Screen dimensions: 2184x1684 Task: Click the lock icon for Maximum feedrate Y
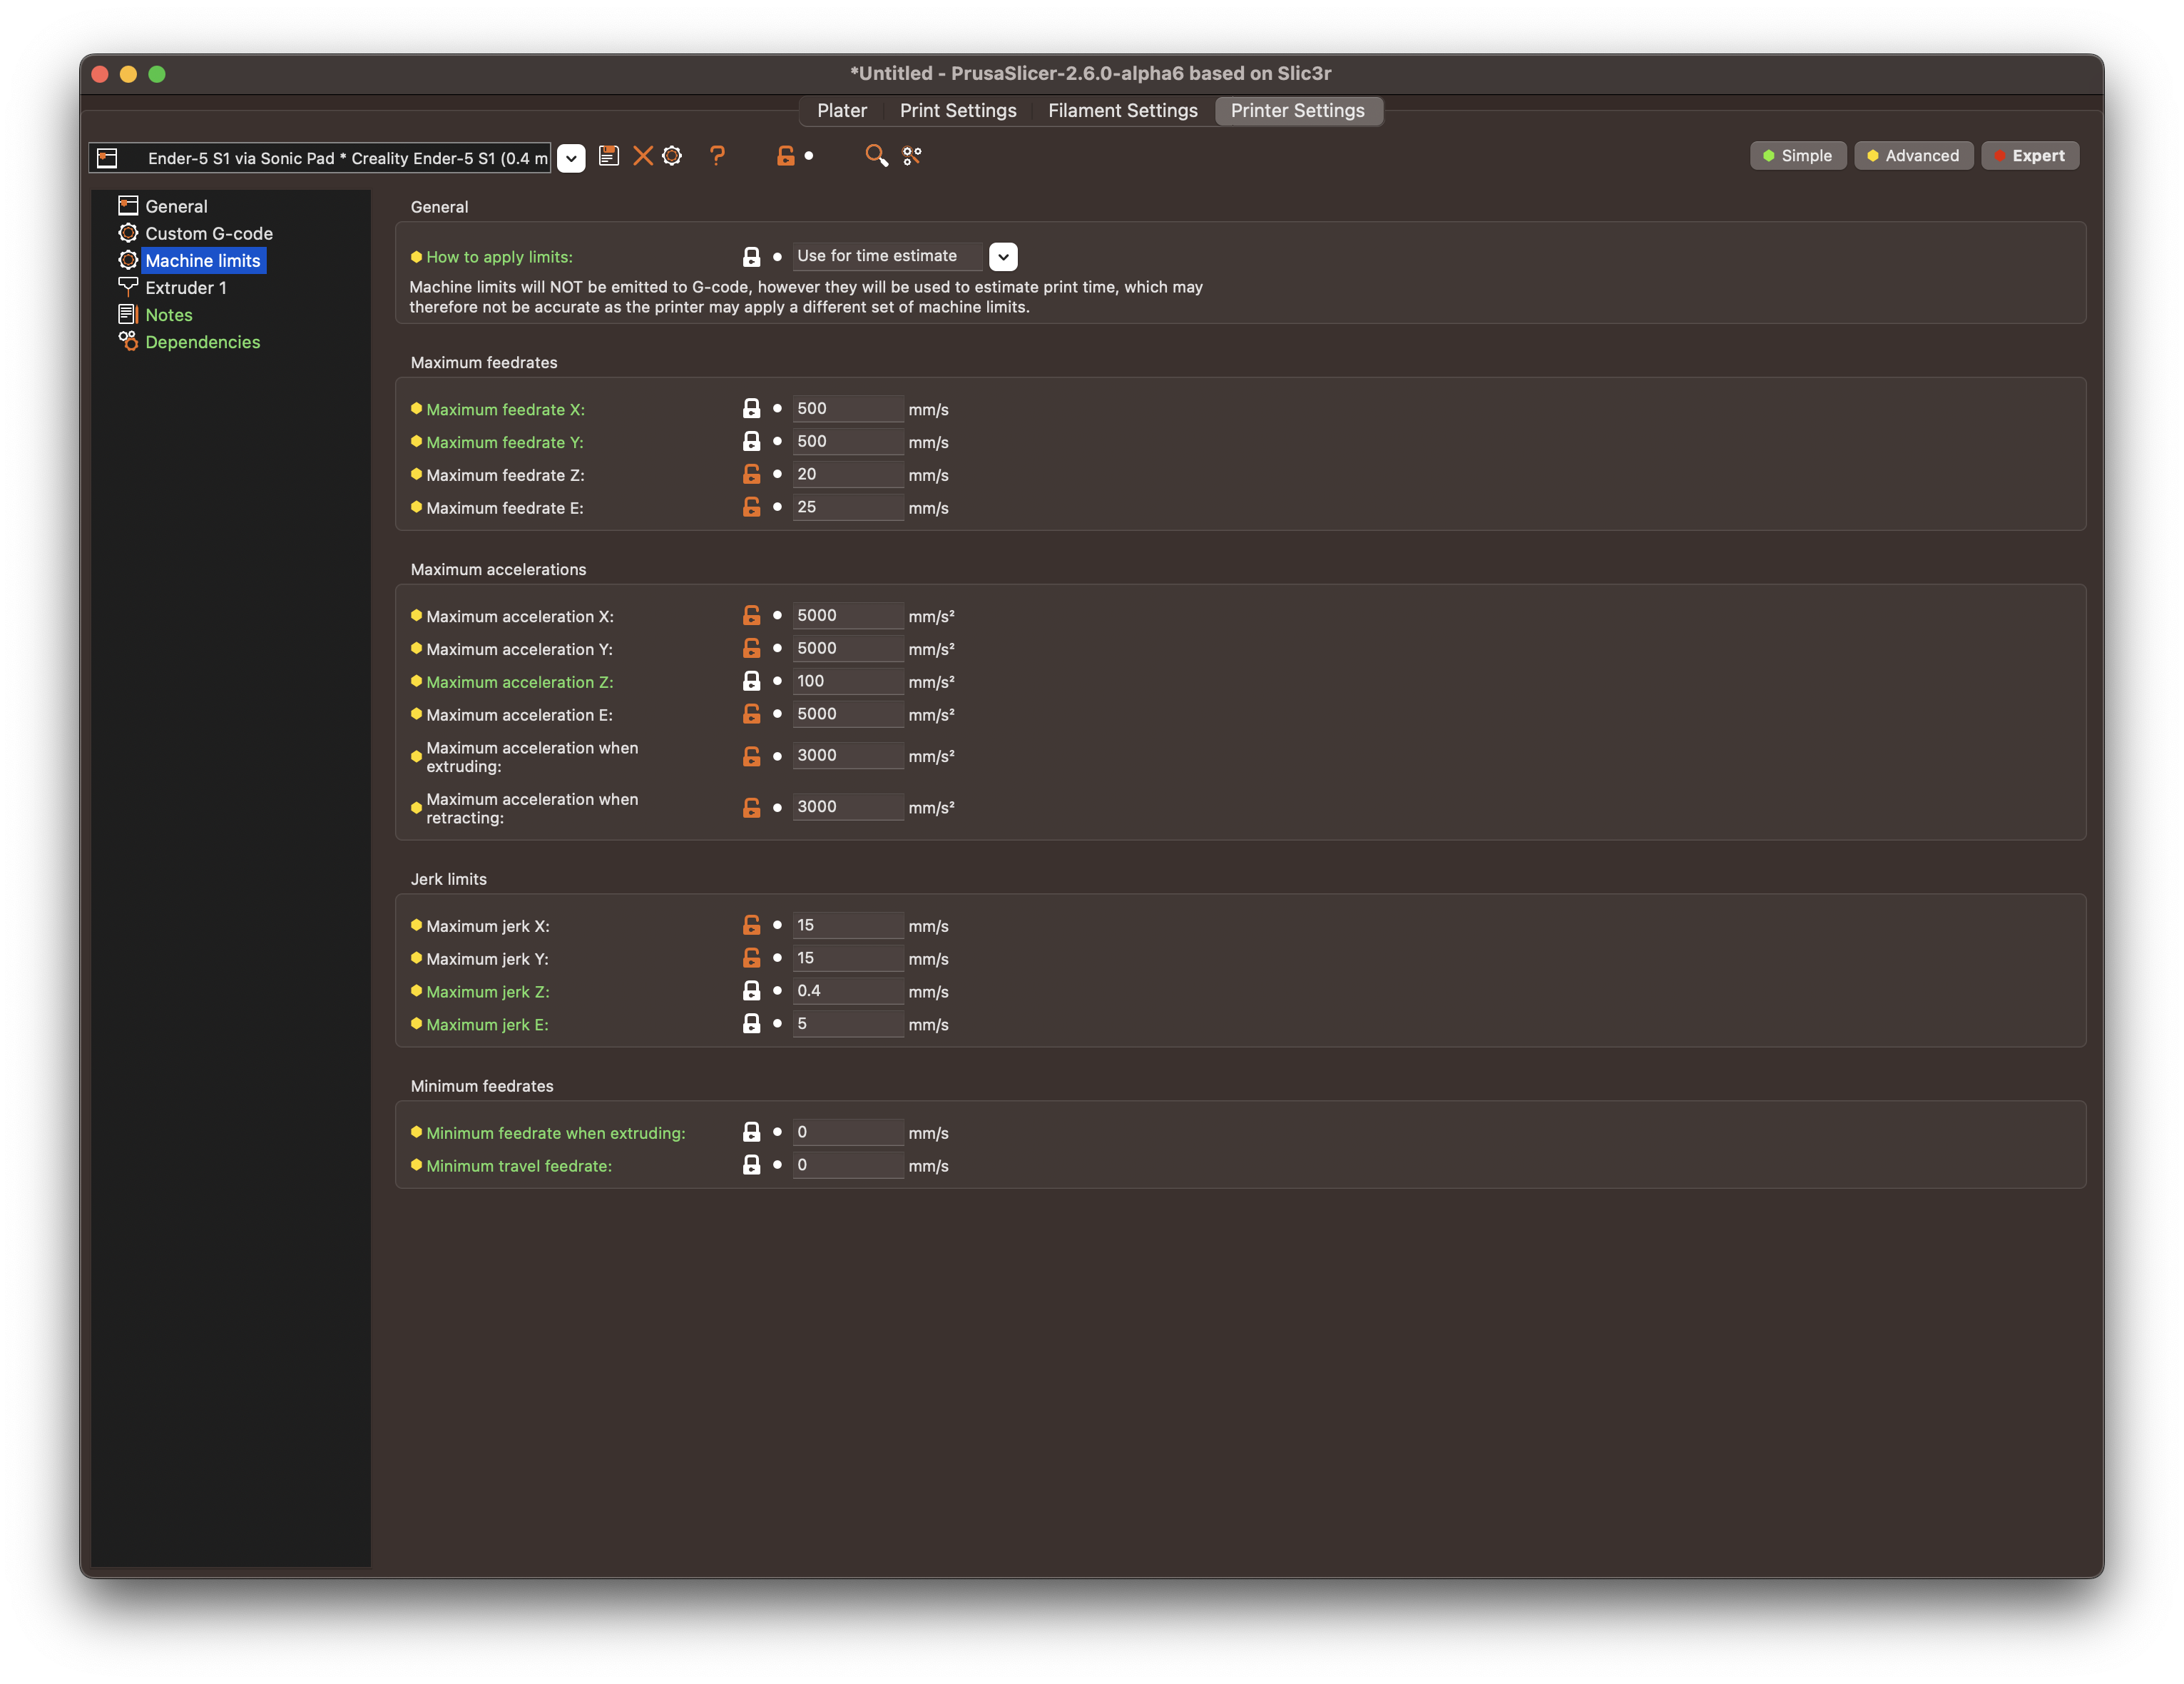tap(751, 441)
